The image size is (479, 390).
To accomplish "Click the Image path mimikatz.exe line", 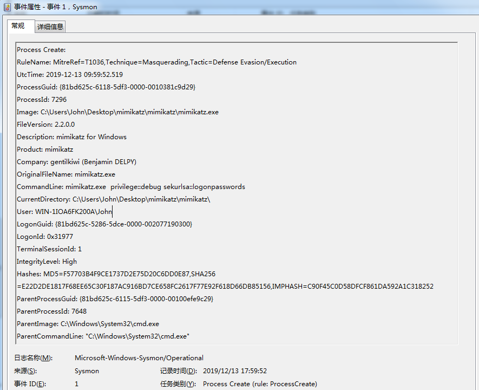I will point(117,112).
